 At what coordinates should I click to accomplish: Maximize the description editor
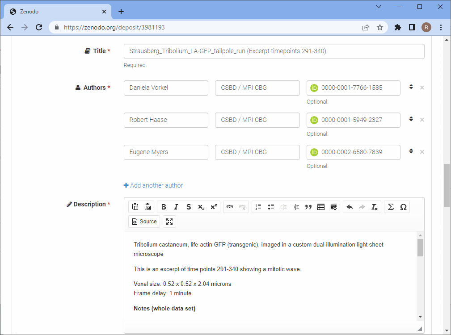(x=169, y=221)
